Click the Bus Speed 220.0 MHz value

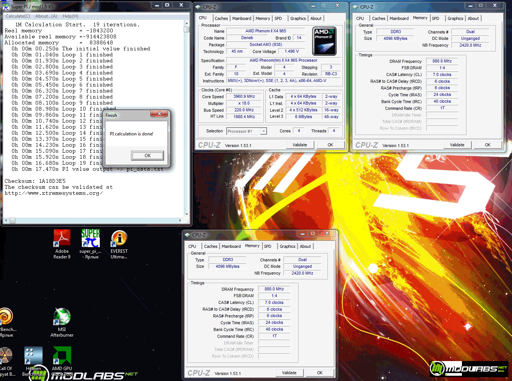coord(244,110)
